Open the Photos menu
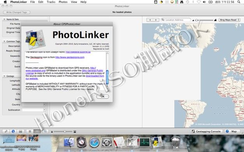This screenshot has height=152, width=244. tap(63, 2)
